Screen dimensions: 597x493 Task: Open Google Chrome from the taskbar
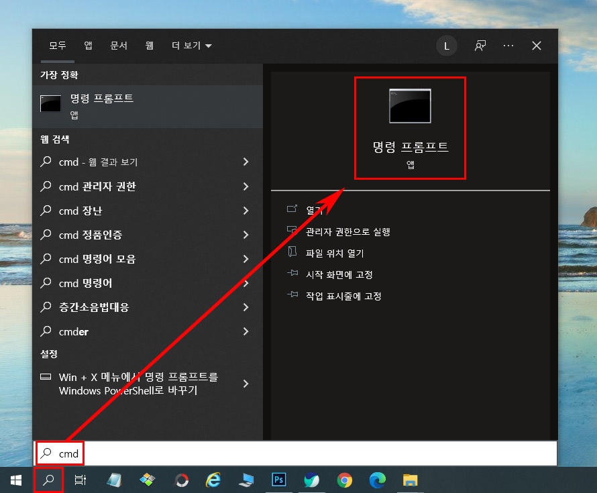344,480
